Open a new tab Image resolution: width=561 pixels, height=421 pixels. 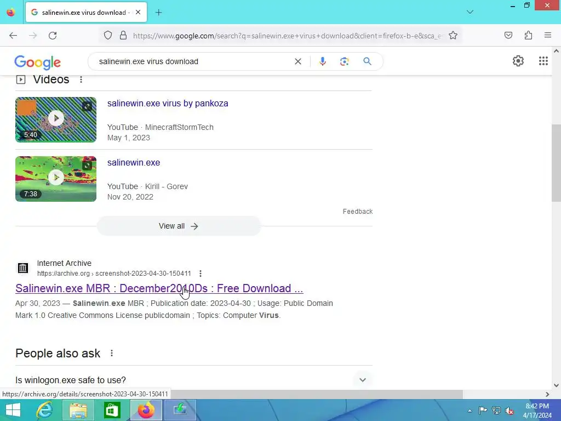pyautogui.click(x=158, y=13)
